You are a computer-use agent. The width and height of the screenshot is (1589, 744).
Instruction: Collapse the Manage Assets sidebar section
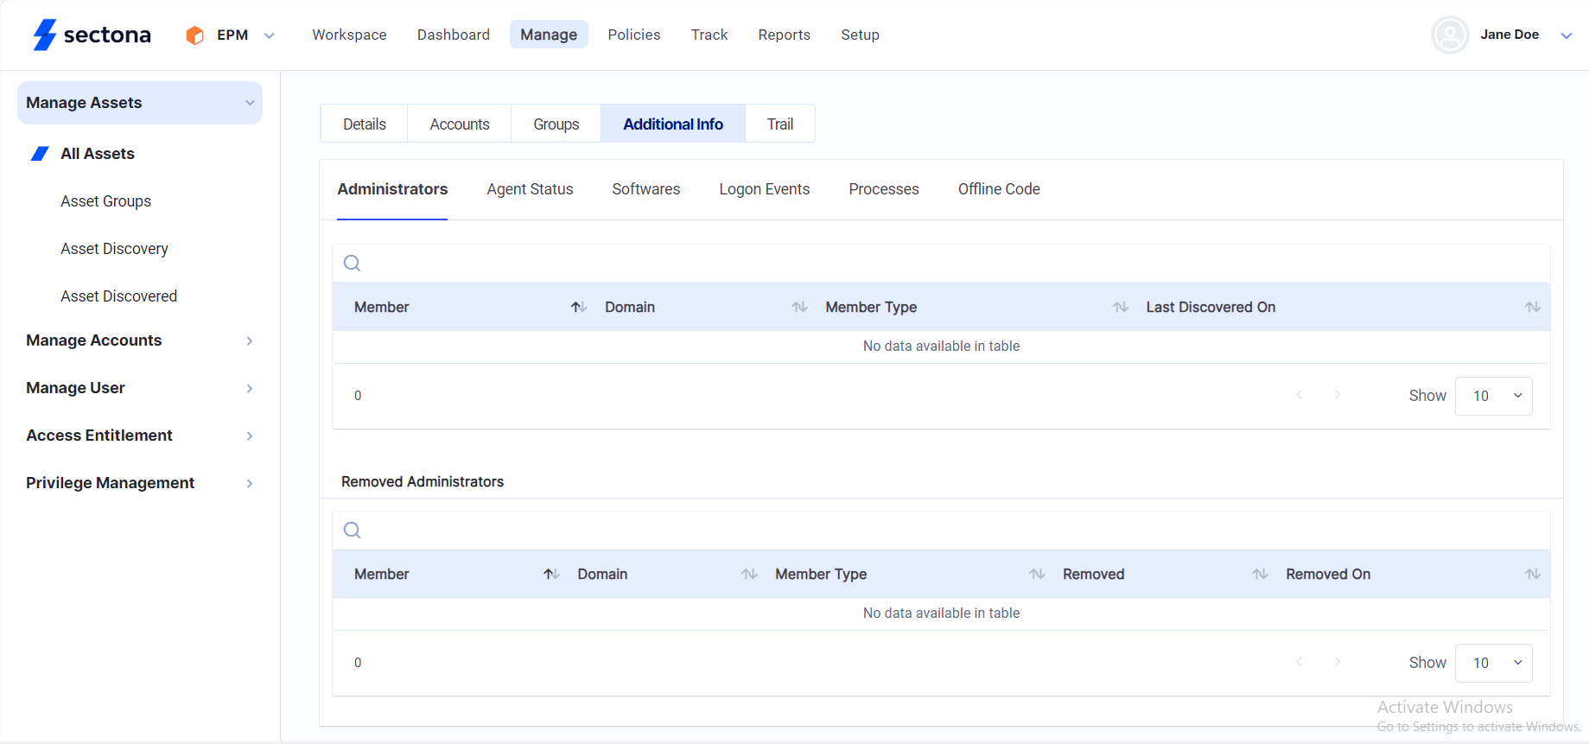(x=249, y=103)
